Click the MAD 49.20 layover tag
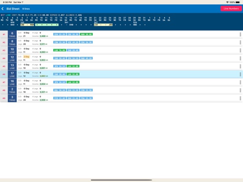Viewport: 243px width, 182px height. [x=86, y=58]
